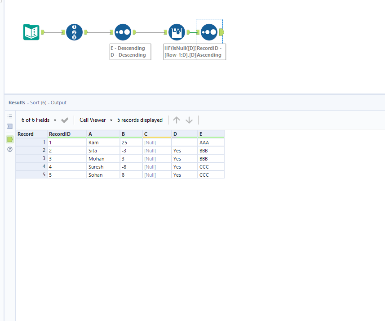Click the 'Results - Sort (6) - Output' title
The height and width of the screenshot is (321, 385).
tap(37, 103)
